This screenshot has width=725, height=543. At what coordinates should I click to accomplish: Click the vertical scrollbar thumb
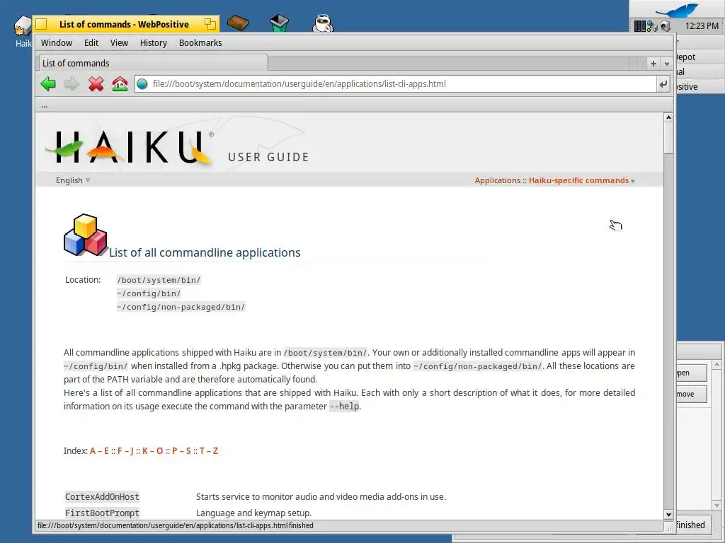click(668, 138)
